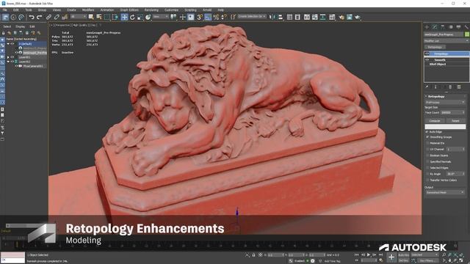Open the File menu

(5, 10)
